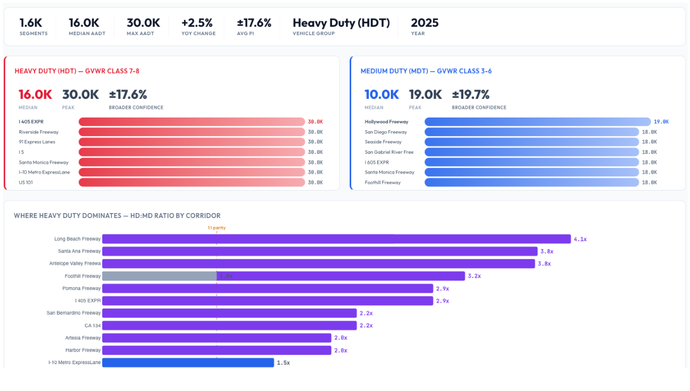
Task: Click the Heavy Duty (HDT) vehicle group stat
Action: pos(341,26)
